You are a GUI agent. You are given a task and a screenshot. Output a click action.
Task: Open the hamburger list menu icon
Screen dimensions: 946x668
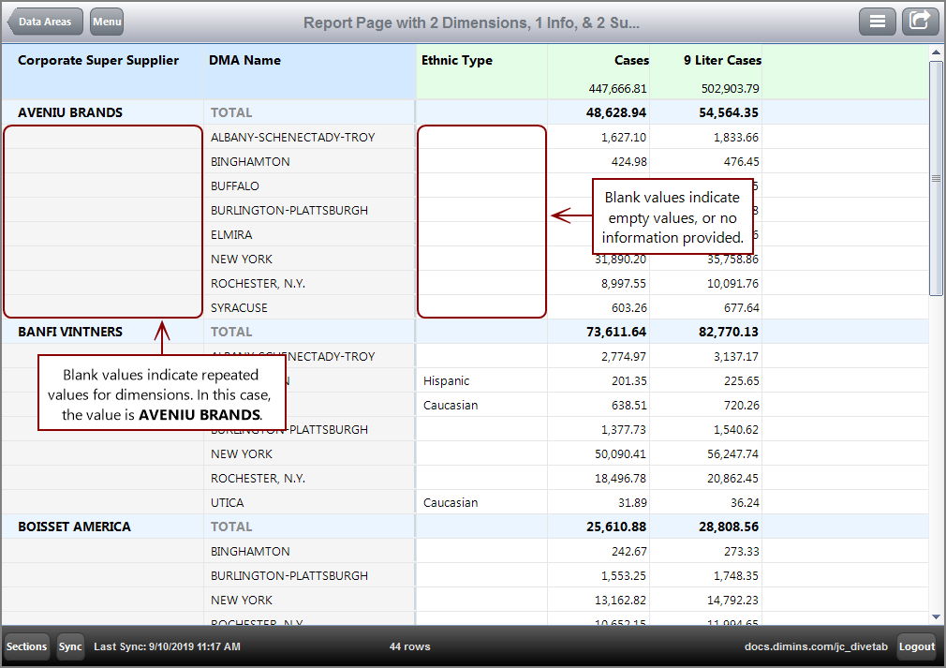coord(878,22)
